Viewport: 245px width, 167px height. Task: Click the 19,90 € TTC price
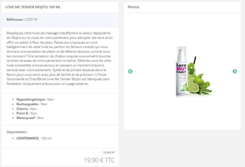[x=99, y=160]
